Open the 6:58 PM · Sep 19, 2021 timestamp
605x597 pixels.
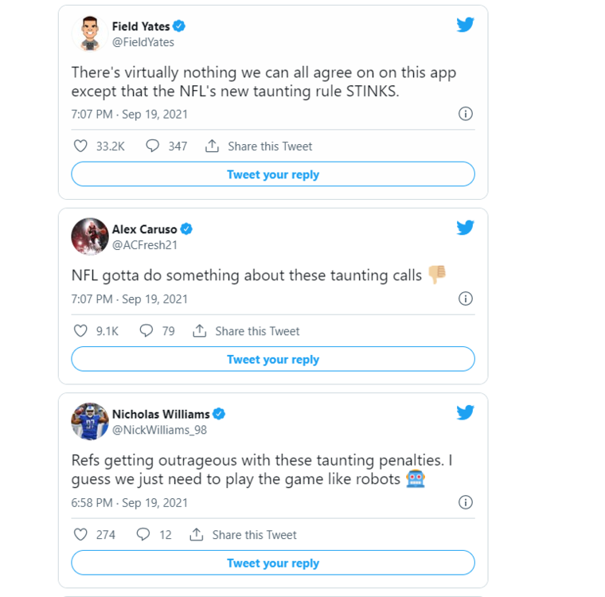tap(130, 502)
